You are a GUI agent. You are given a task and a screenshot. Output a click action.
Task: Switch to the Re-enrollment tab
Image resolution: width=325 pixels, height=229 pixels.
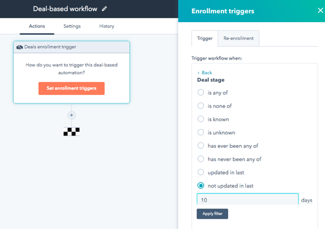coord(238,38)
